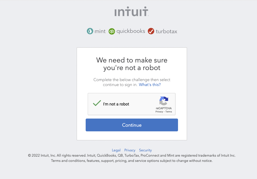
Task: Click the reCAPTCHA logo
Action: click(163, 101)
